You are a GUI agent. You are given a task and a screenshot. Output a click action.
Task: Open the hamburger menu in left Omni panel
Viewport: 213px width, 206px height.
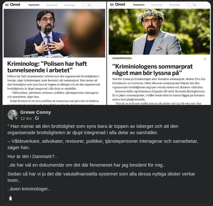click(x=7, y=5)
